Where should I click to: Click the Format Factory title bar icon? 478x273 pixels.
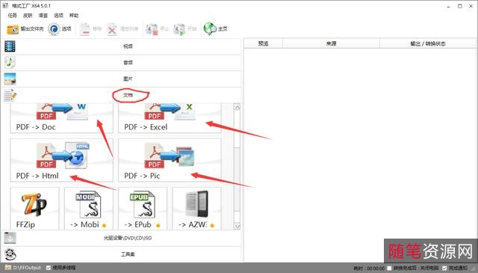tap(5, 5)
